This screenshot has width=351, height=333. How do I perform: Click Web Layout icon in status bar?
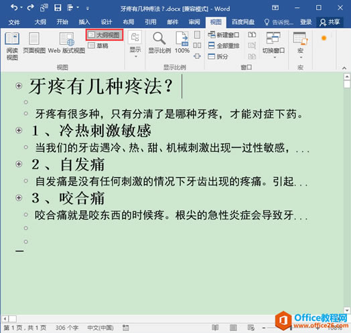251,328
